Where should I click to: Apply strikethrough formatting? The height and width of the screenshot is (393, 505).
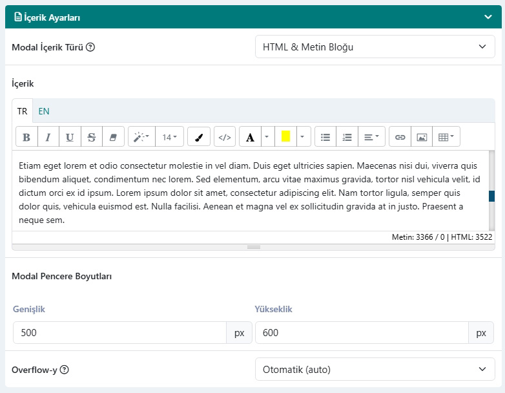92,137
